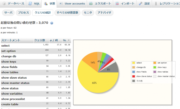Go to the モニタ page
The height and width of the screenshot is (109, 180).
click(x=88, y=13)
